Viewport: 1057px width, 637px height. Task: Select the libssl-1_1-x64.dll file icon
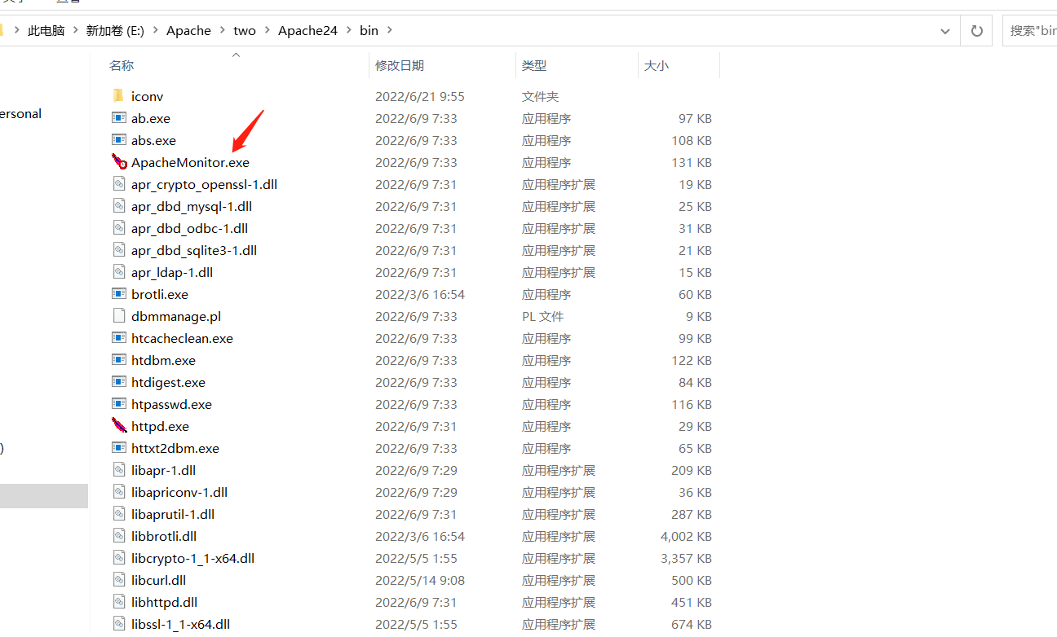tap(119, 624)
